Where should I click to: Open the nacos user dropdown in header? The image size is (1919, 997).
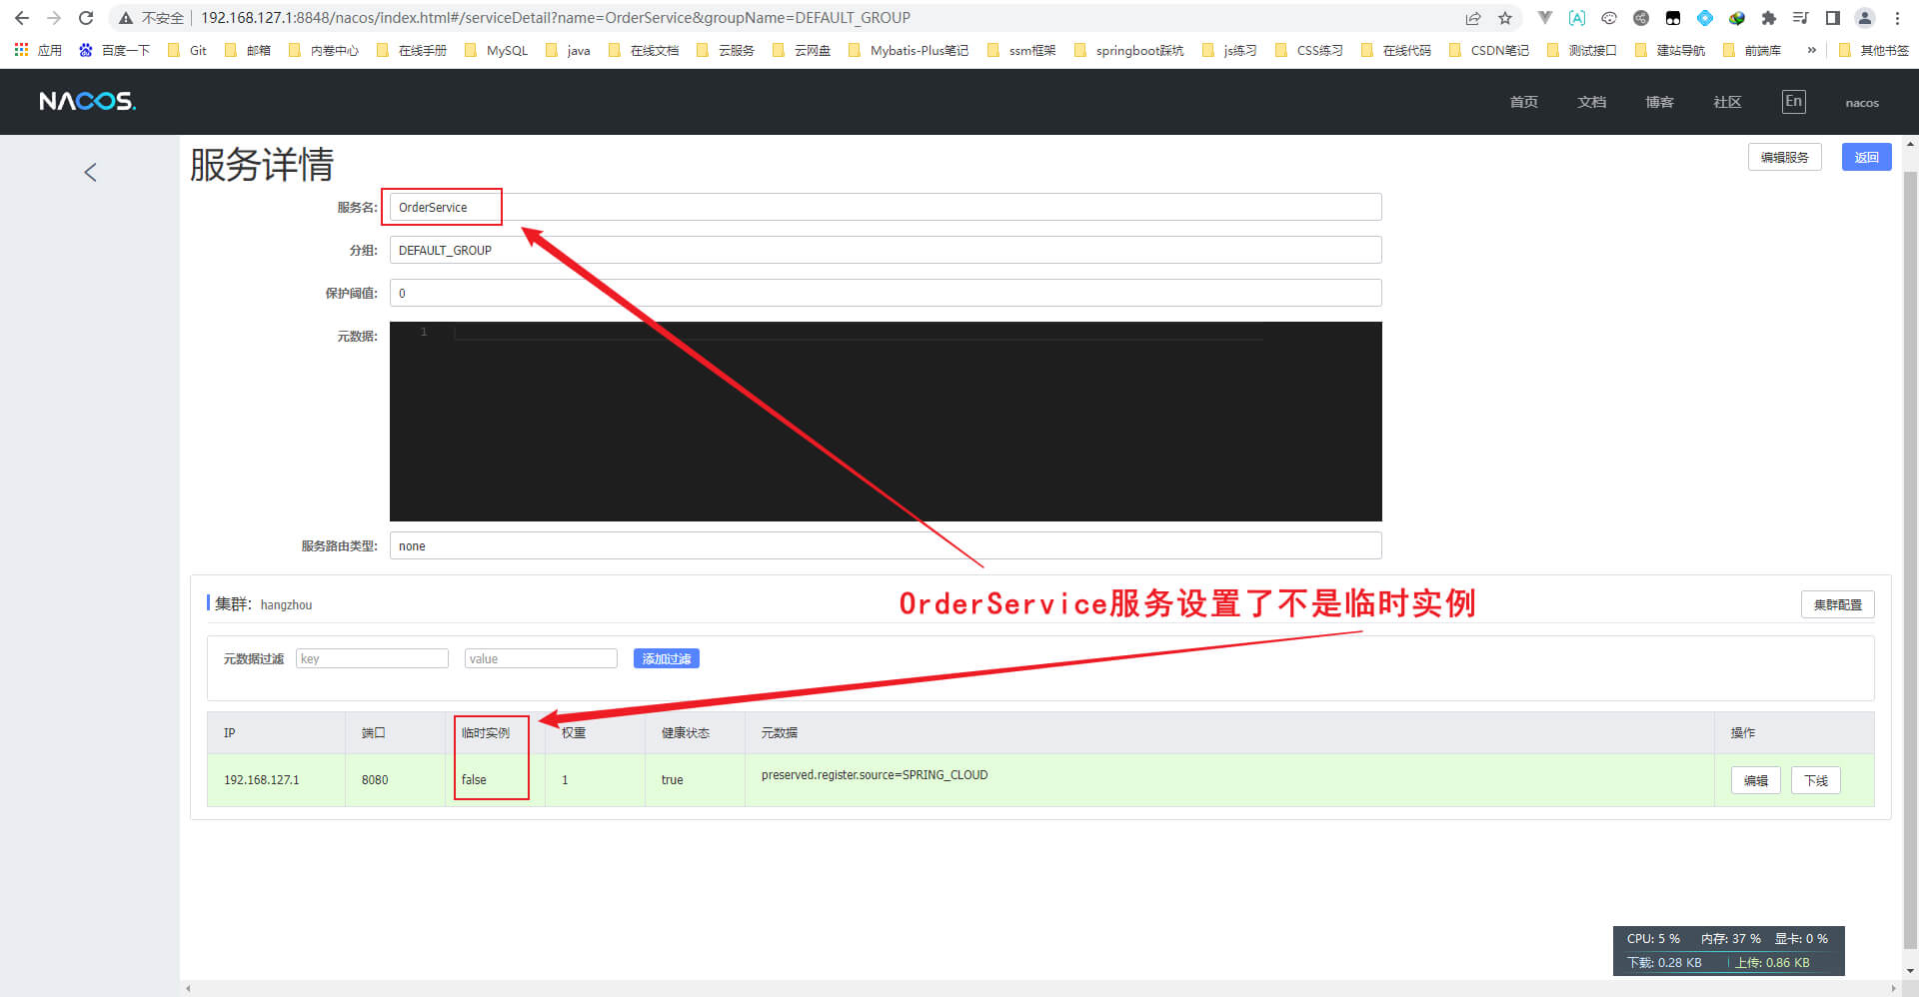(1861, 102)
